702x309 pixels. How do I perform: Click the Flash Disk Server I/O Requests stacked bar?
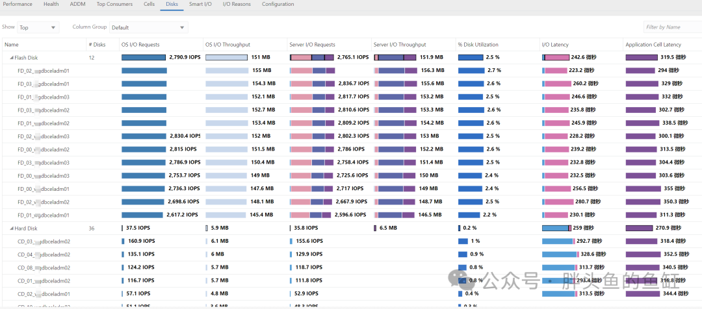point(312,58)
